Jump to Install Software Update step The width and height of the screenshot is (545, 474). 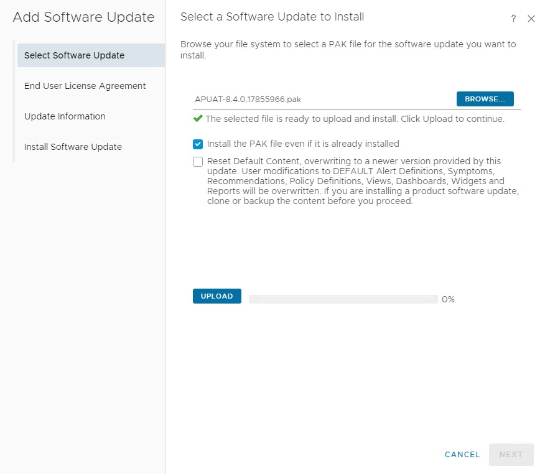[x=73, y=147]
